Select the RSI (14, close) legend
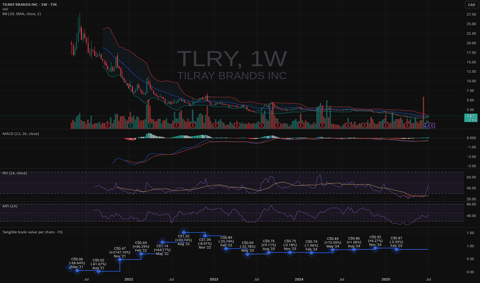The image size is (480, 283). tap(15, 173)
